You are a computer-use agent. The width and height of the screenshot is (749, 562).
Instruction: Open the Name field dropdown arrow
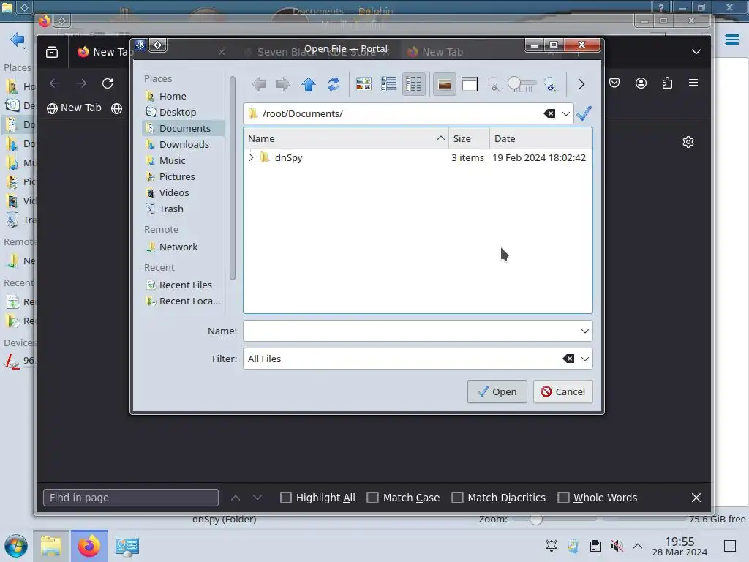point(585,331)
